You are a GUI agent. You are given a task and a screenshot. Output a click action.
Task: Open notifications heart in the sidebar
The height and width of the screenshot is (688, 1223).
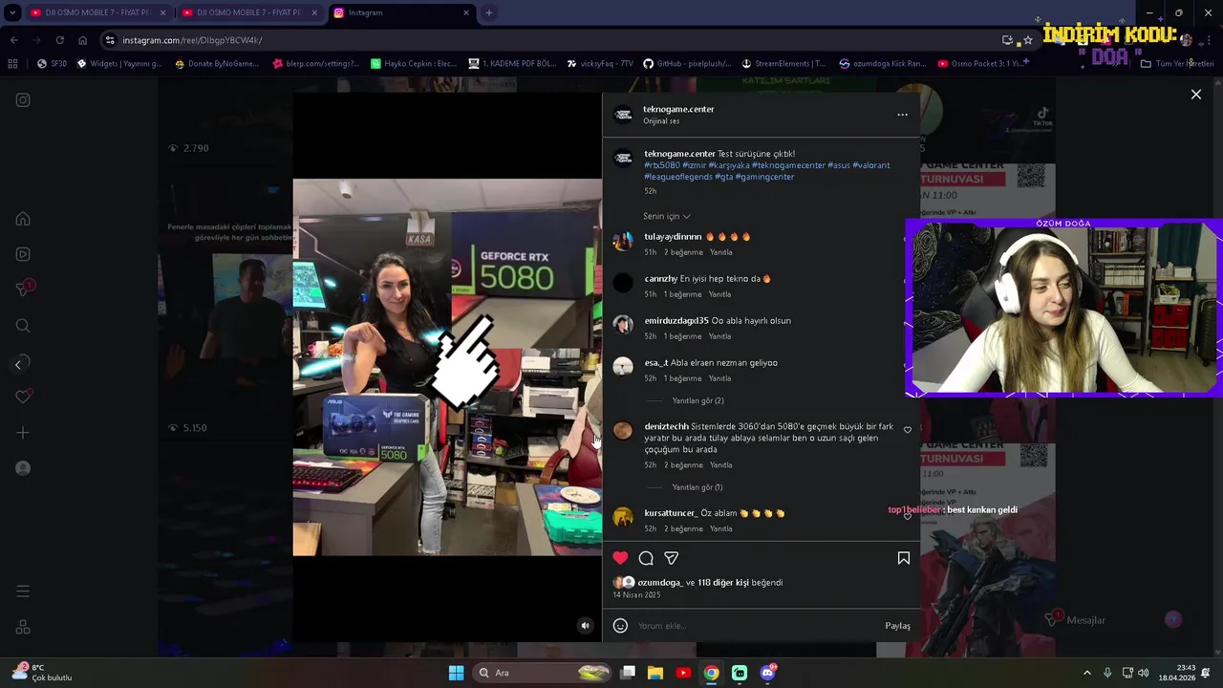tap(24, 397)
